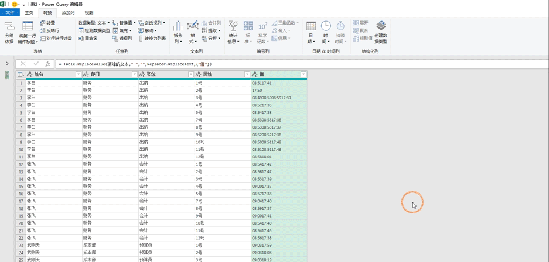Click the 替换值 replace values button
Image resolution: width=549 pixels, height=262 pixels.
tap(124, 23)
